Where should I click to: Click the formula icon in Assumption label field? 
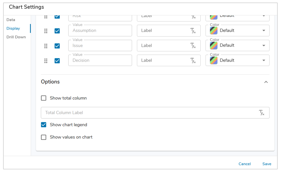tap(193, 31)
